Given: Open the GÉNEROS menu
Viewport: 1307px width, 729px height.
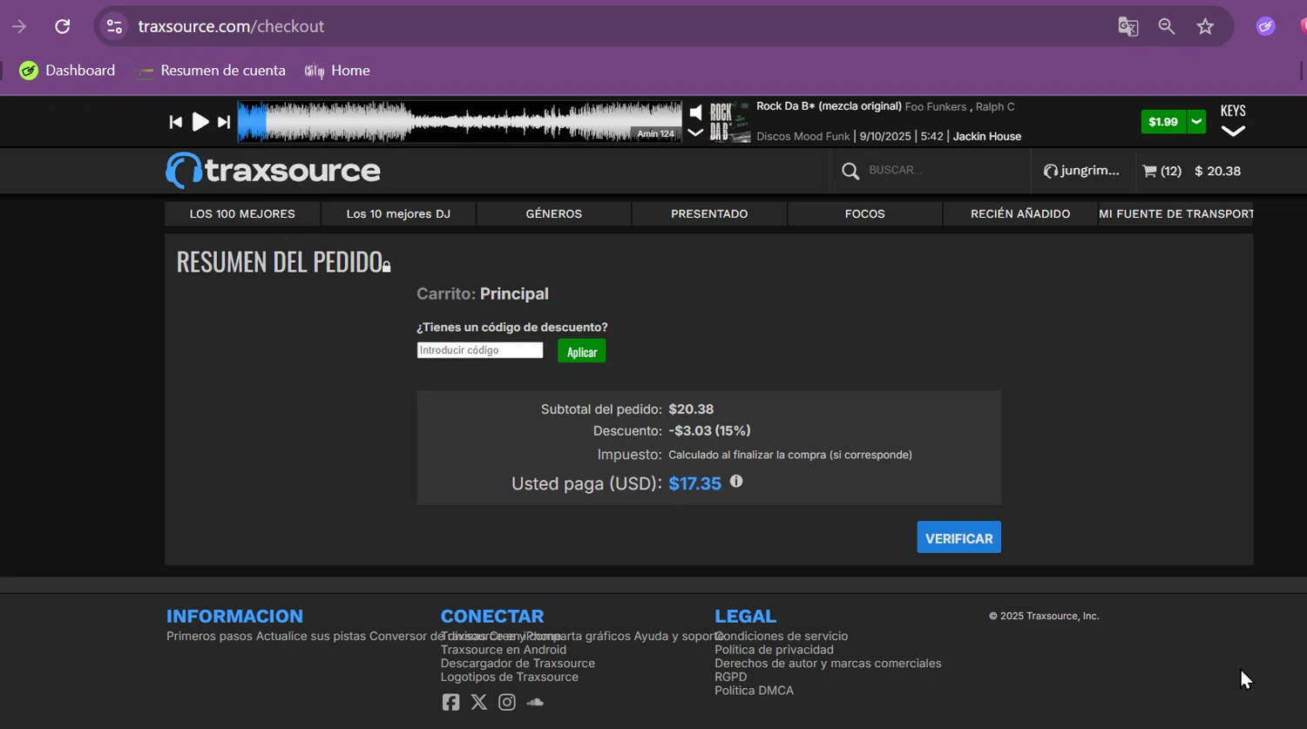Looking at the screenshot, I should pyautogui.click(x=554, y=214).
